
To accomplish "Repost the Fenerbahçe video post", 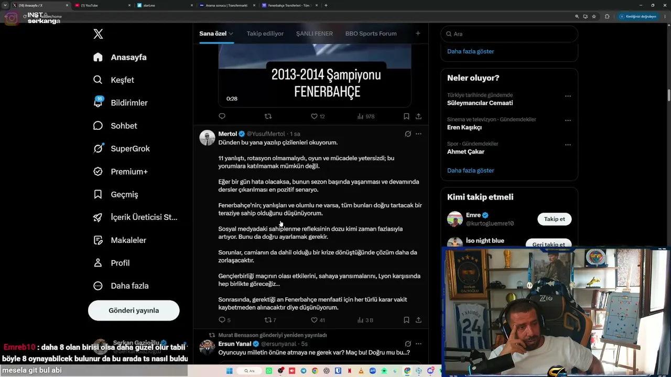I will pyautogui.click(x=268, y=116).
